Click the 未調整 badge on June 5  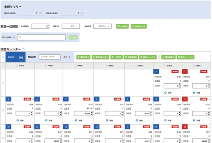87,99
